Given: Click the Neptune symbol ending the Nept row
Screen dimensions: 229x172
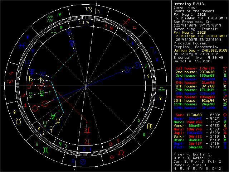Looking at the screenshot, I should pos(225,144).
